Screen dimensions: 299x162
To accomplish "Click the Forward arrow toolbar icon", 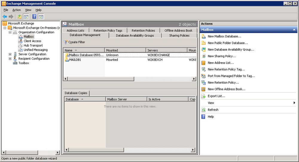I will tap(11, 16).
